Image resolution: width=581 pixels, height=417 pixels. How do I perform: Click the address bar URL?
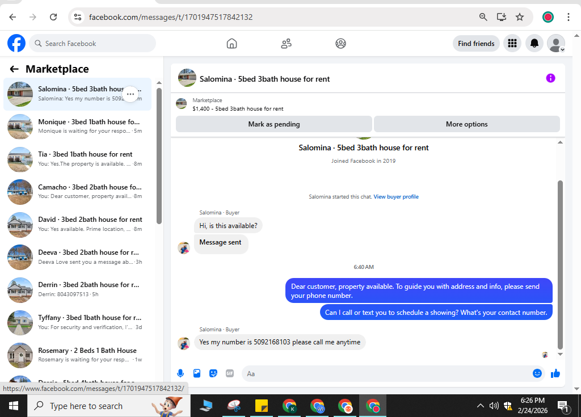(x=171, y=17)
